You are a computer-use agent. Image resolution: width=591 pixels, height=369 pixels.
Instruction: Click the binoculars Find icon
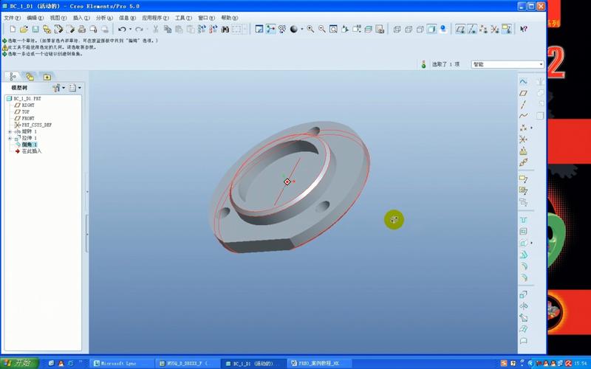coord(225,29)
